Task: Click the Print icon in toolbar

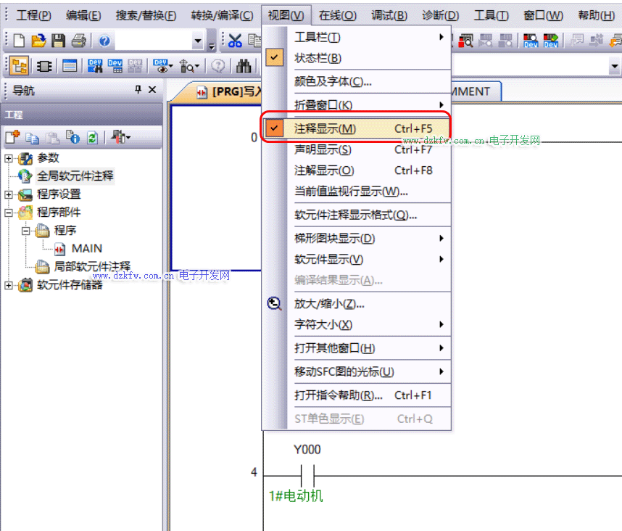Action: [78, 41]
